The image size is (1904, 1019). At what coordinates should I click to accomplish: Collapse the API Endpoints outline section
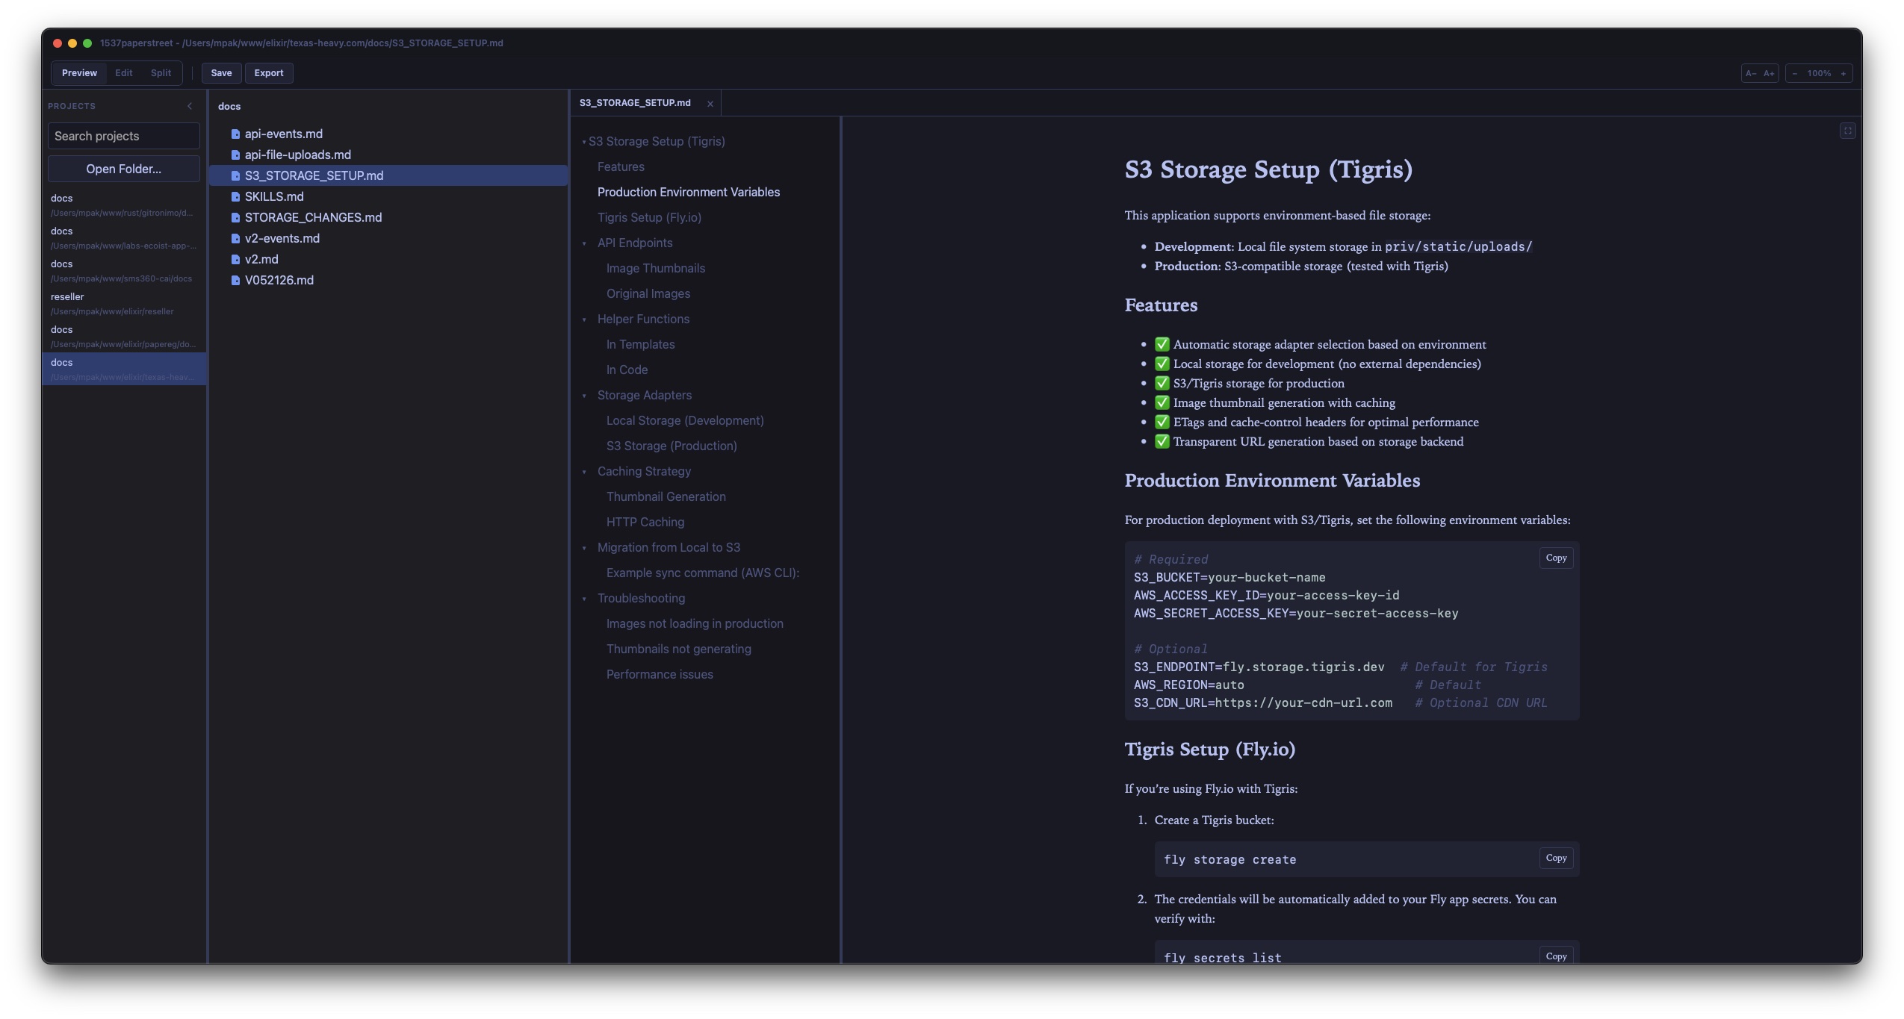pyautogui.click(x=584, y=243)
